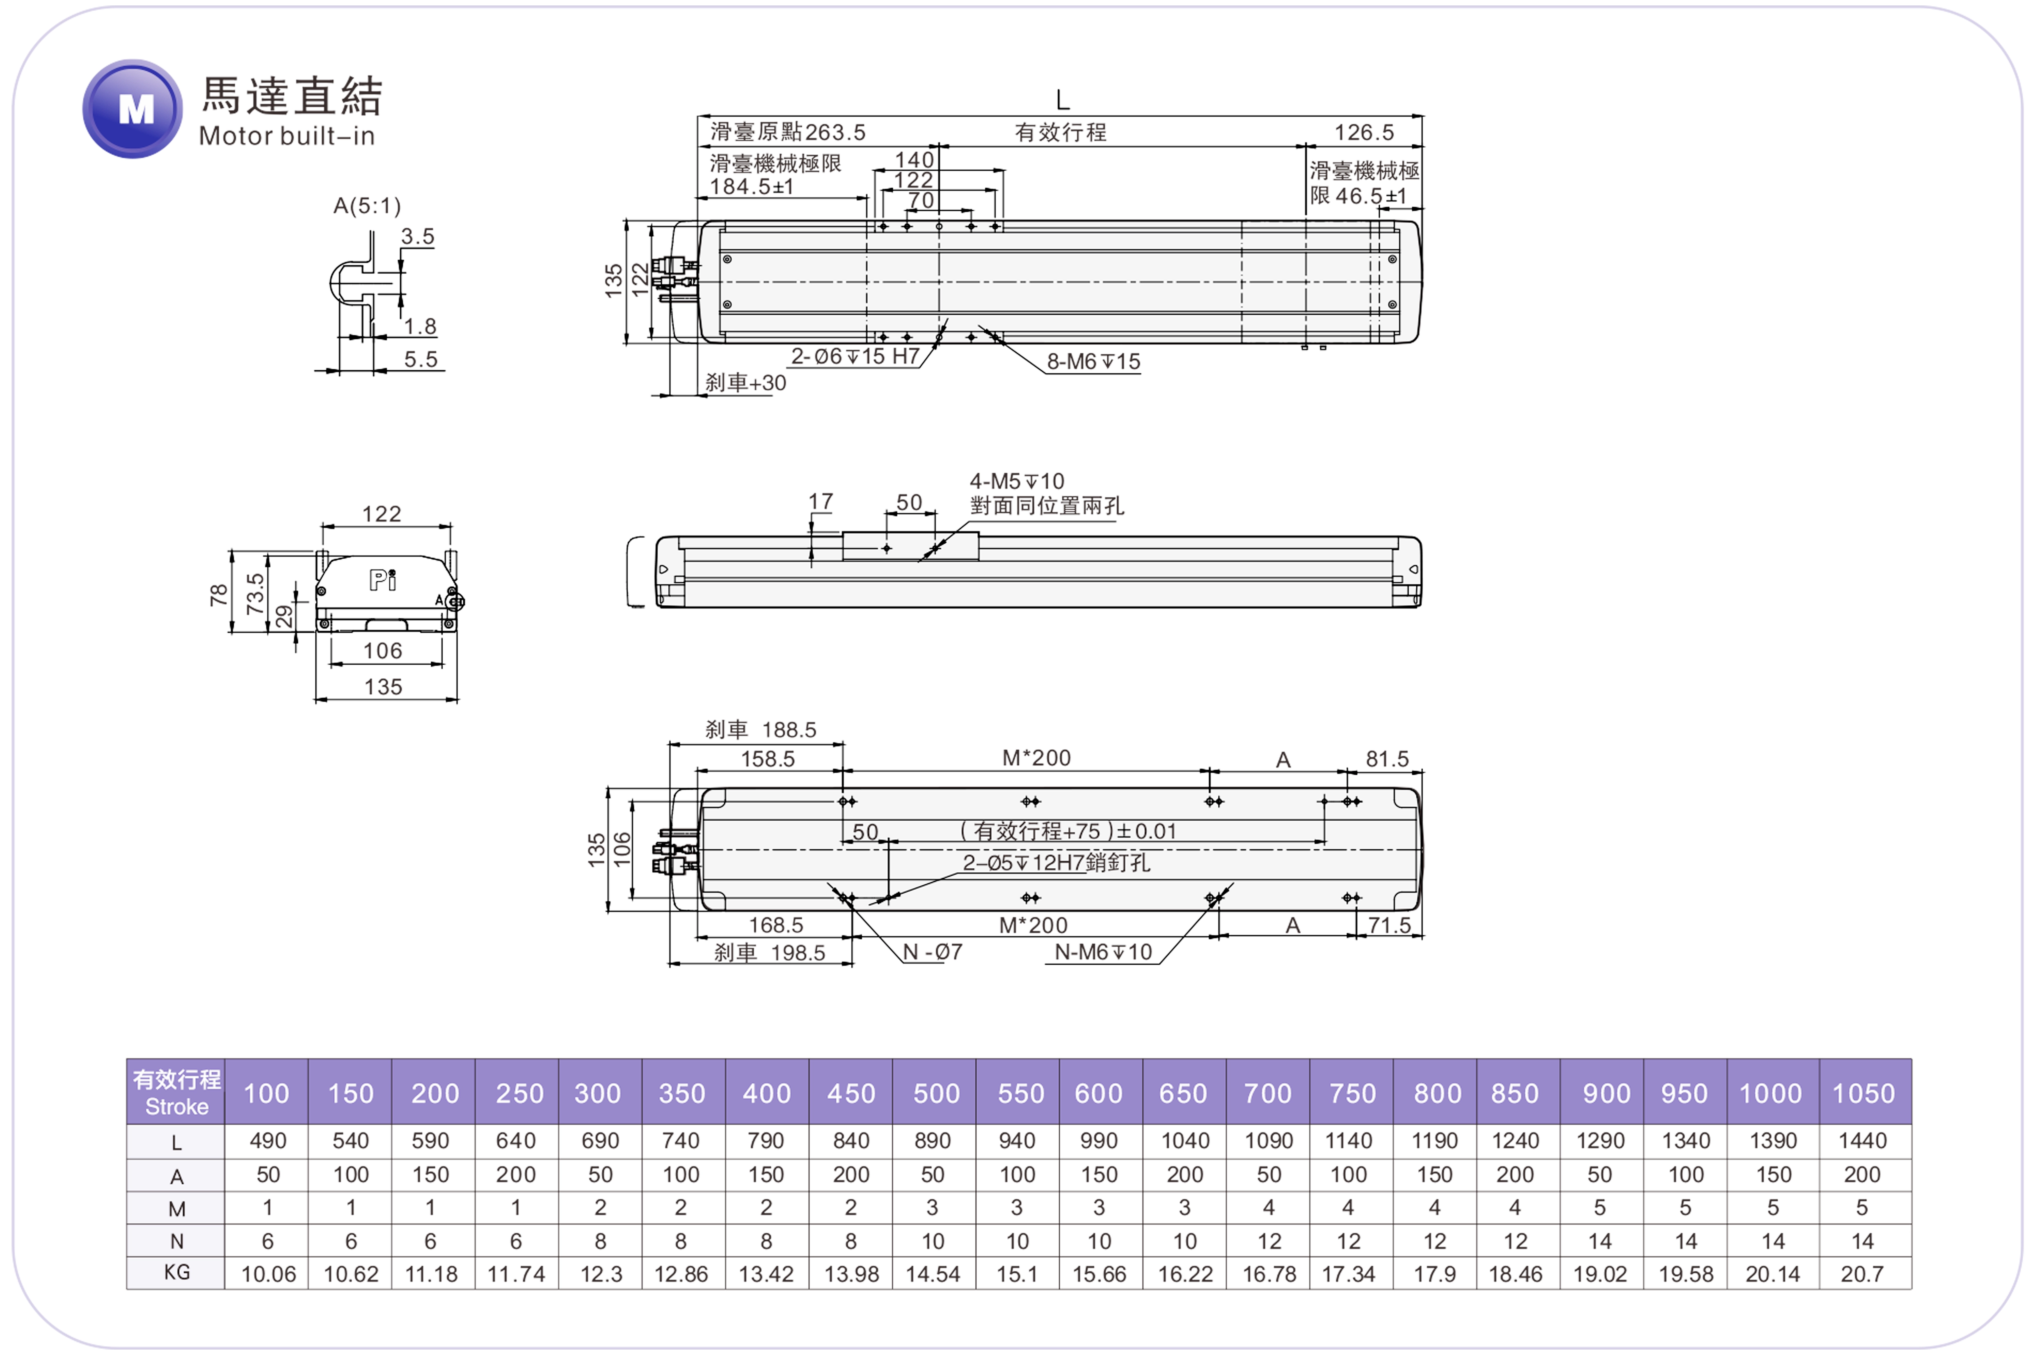Click the Stroke table header cell
Image resolution: width=2035 pixels, height=1357 pixels.
tap(176, 1092)
